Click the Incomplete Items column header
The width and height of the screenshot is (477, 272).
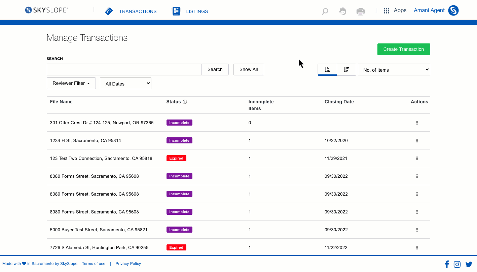[261, 105]
